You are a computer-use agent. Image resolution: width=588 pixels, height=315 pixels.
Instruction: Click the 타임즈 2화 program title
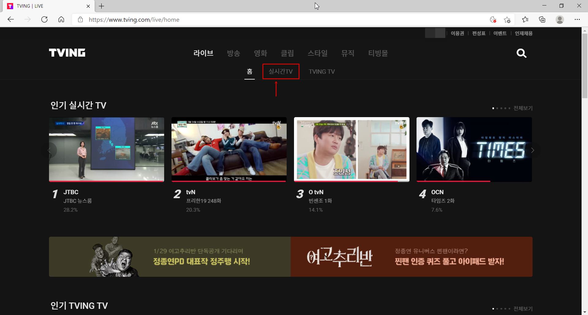pos(443,201)
